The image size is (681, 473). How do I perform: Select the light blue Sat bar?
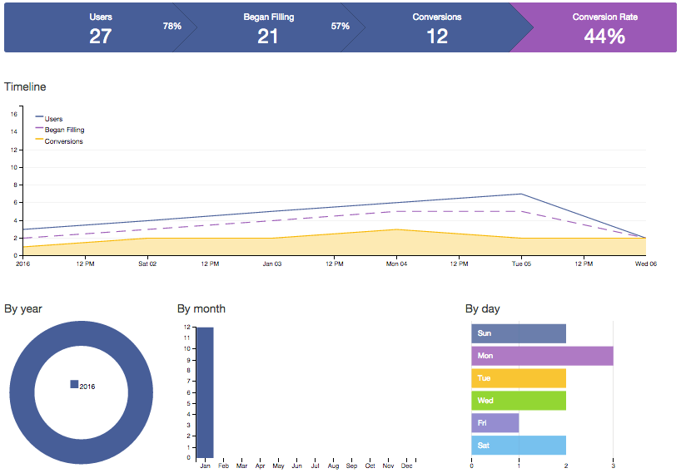(518, 446)
